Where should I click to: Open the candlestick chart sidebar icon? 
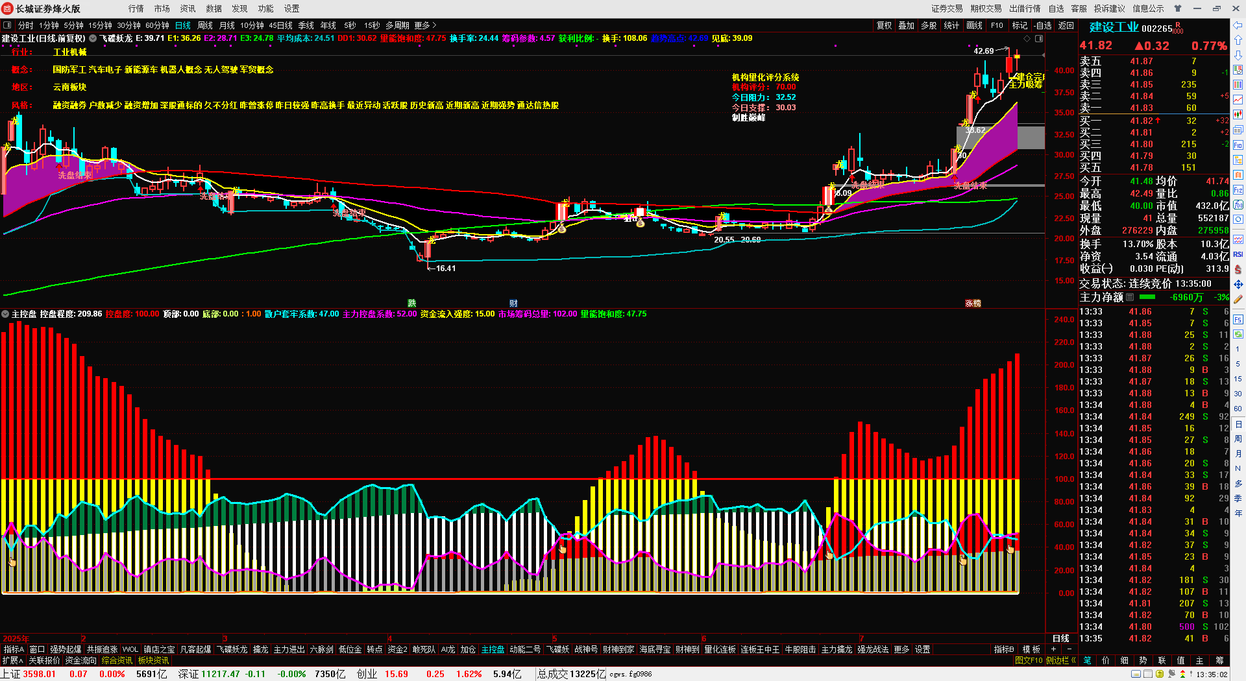[1238, 114]
